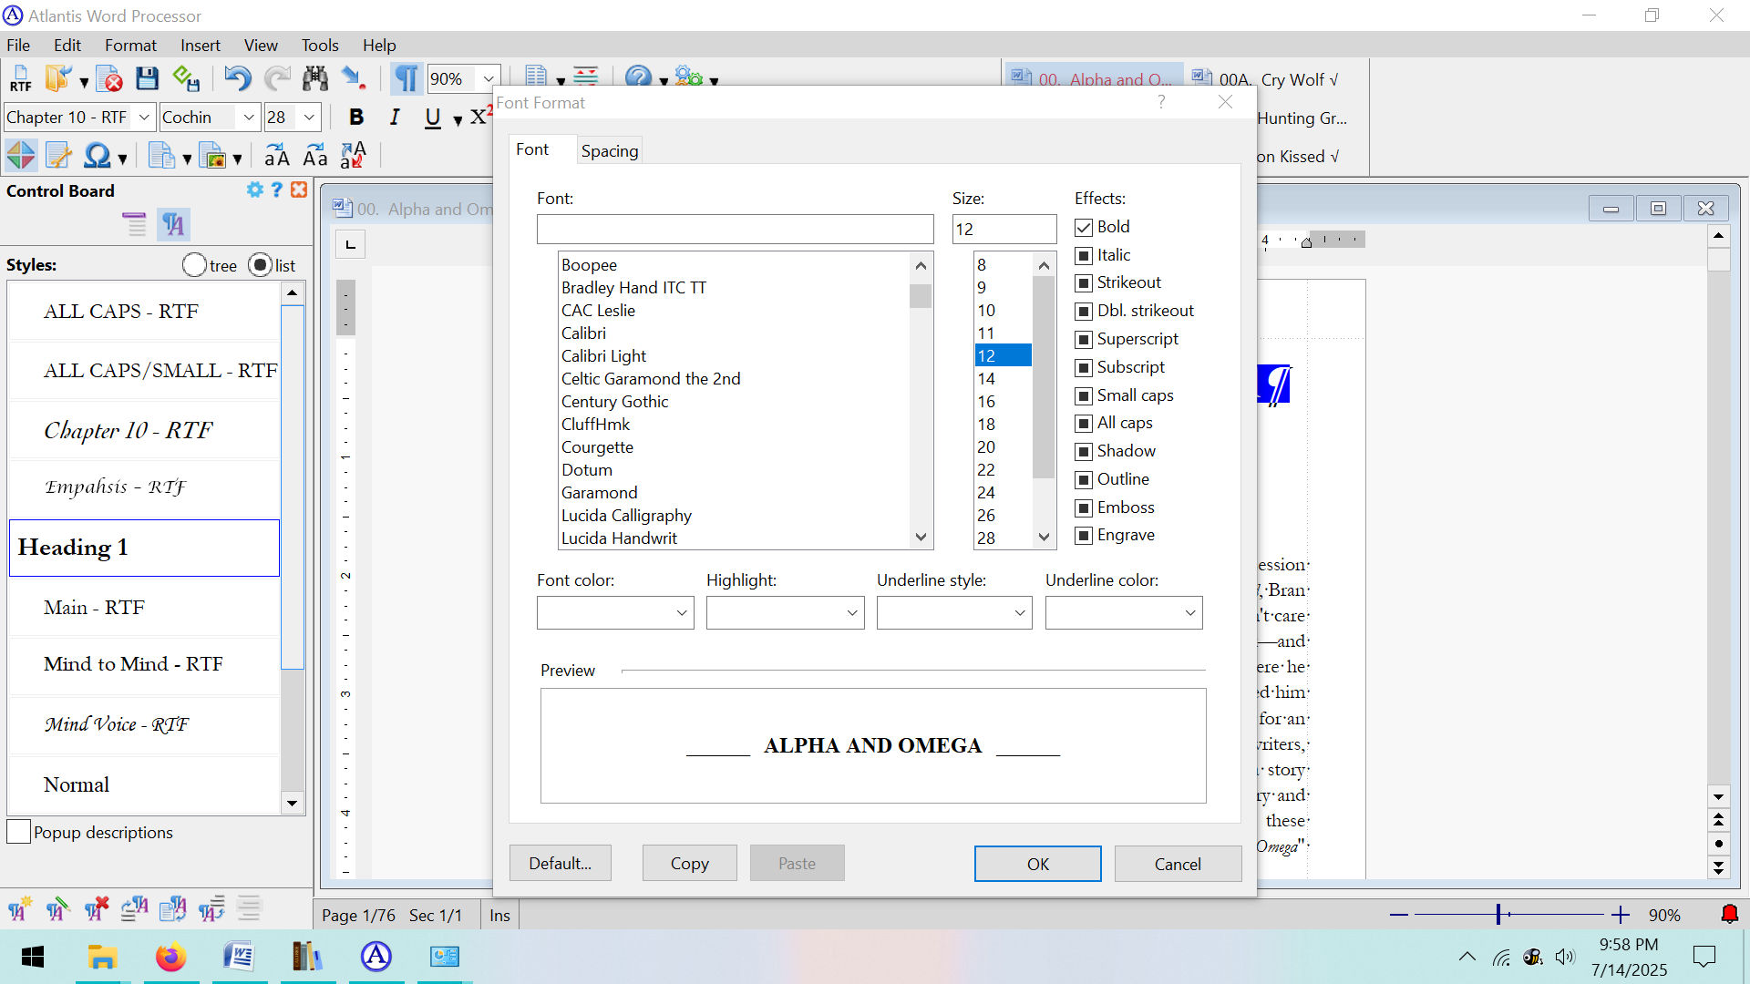The width and height of the screenshot is (1750, 984).
Task: Open the Tools menu
Action: tap(320, 45)
